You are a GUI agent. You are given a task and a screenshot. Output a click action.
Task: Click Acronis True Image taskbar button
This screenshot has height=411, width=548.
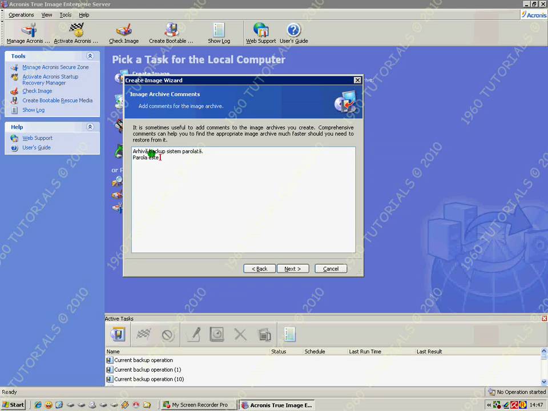[x=277, y=405]
